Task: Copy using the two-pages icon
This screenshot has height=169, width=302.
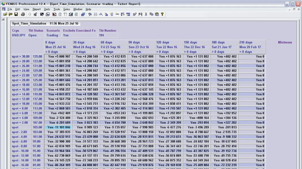Action: [151, 14]
